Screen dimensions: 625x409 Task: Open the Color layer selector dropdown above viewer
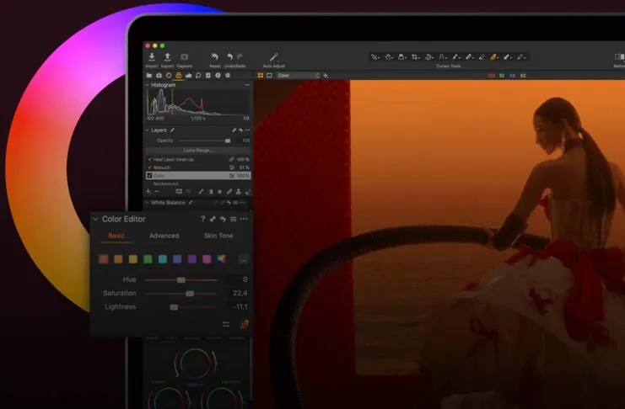(x=299, y=76)
